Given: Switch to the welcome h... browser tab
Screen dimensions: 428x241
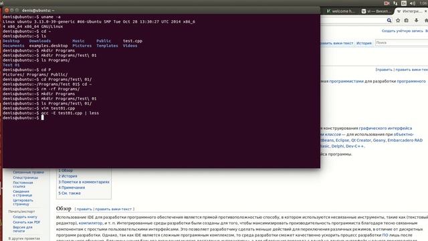Looking at the screenshot, I should [340, 11].
